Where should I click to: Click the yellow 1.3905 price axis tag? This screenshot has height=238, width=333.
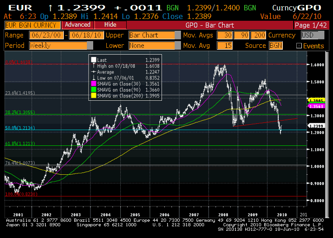pyautogui.click(x=316, y=100)
